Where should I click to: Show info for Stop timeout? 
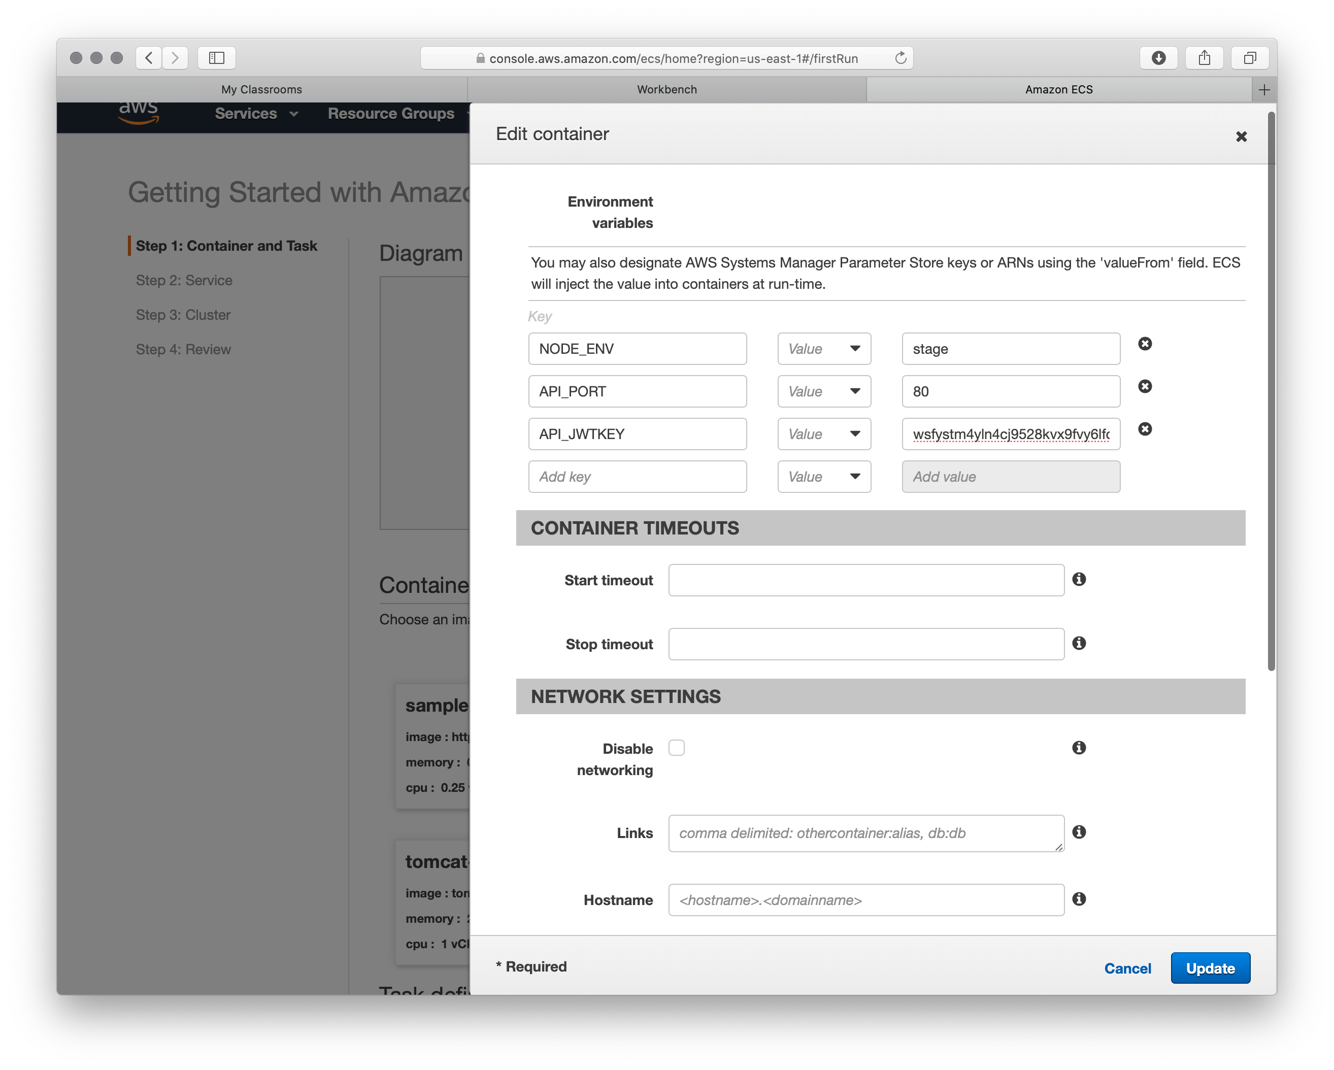(x=1079, y=643)
